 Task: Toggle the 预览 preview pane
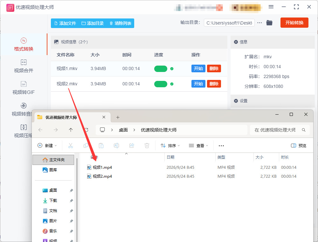point(299,146)
